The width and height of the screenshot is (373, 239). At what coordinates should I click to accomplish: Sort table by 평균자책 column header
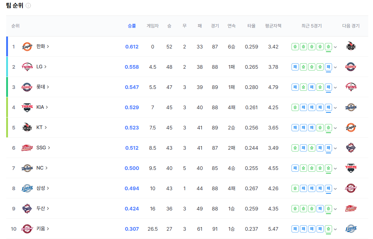(273, 26)
